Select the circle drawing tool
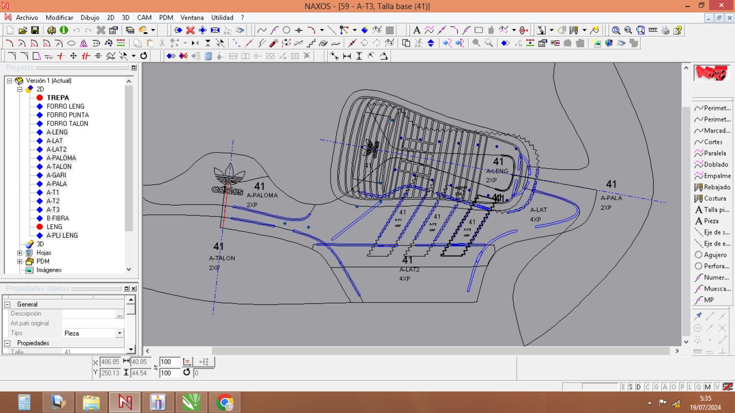 [287, 30]
